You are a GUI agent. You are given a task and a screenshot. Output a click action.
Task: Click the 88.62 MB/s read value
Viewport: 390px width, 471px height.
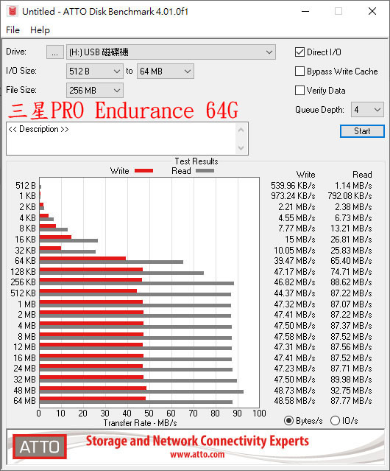click(x=351, y=282)
